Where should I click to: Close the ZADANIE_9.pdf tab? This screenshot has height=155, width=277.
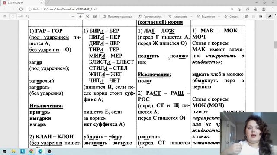42,3
